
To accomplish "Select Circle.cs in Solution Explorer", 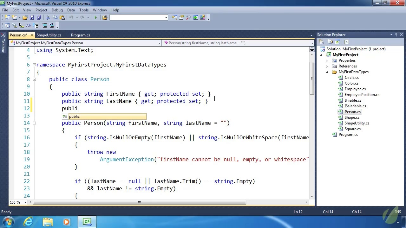I will 351,78.
